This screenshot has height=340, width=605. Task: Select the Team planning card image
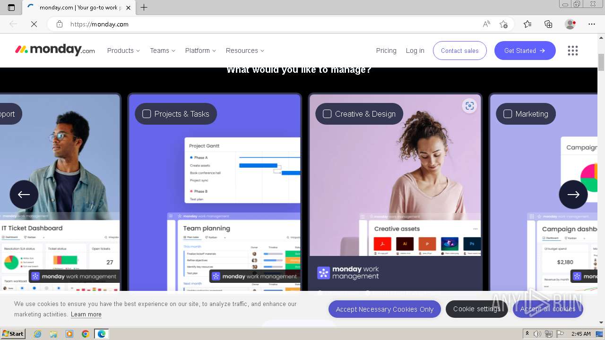point(234,252)
